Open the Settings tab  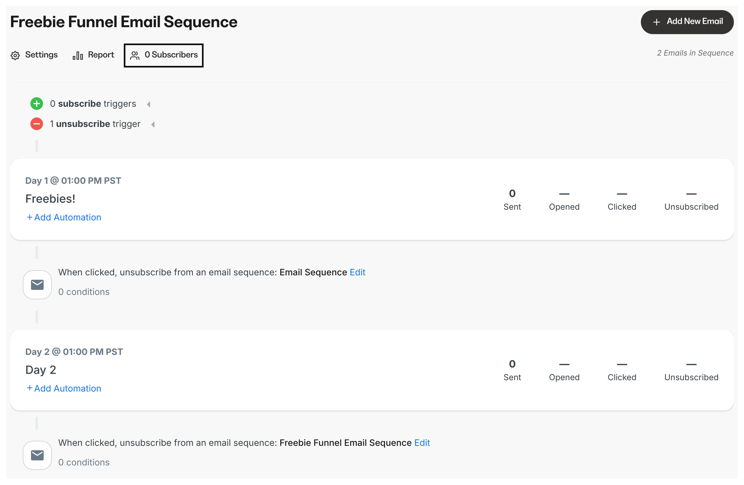coord(41,55)
